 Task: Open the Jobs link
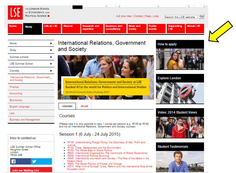[x=156, y=16]
